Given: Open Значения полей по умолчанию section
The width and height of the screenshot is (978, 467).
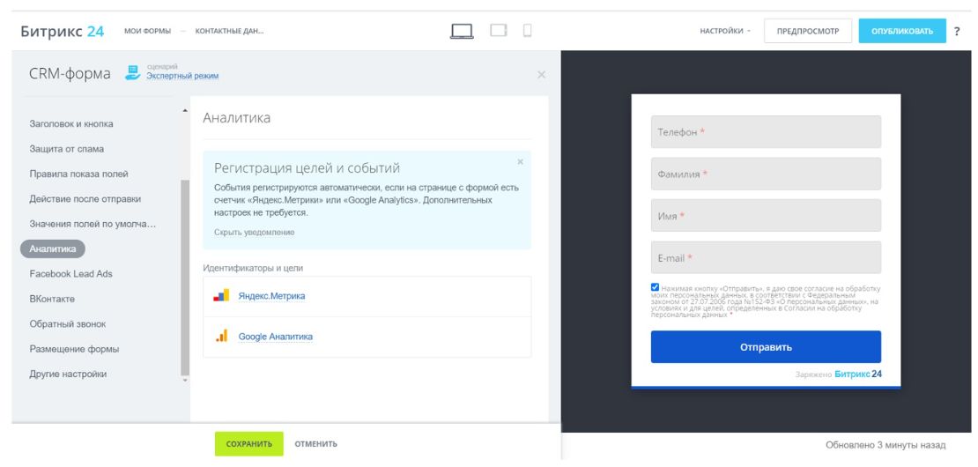Looking at the screenshot, I should [x=93, y=224].
